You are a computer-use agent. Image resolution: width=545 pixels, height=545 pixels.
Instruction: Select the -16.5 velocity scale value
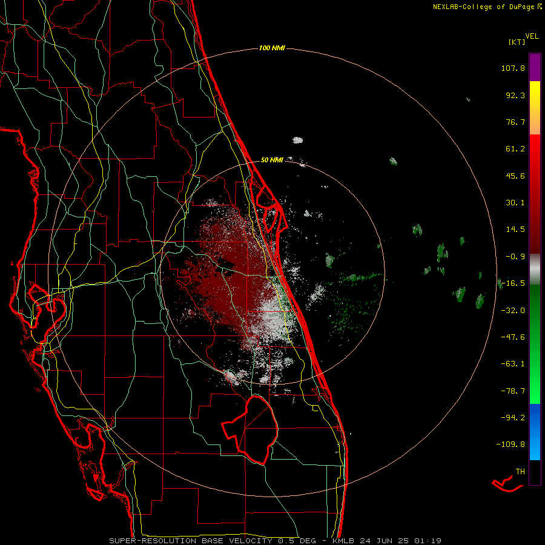[x=513, y=283]
